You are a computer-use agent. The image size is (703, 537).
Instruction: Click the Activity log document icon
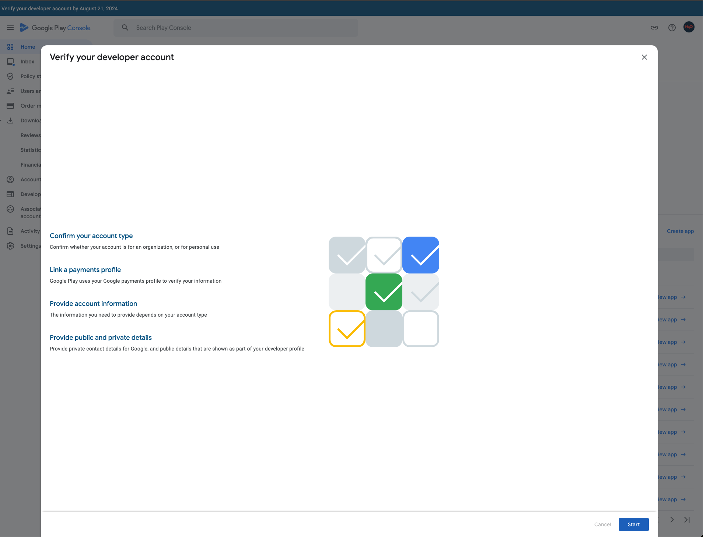pyautogui.click(x=10, y=231)
